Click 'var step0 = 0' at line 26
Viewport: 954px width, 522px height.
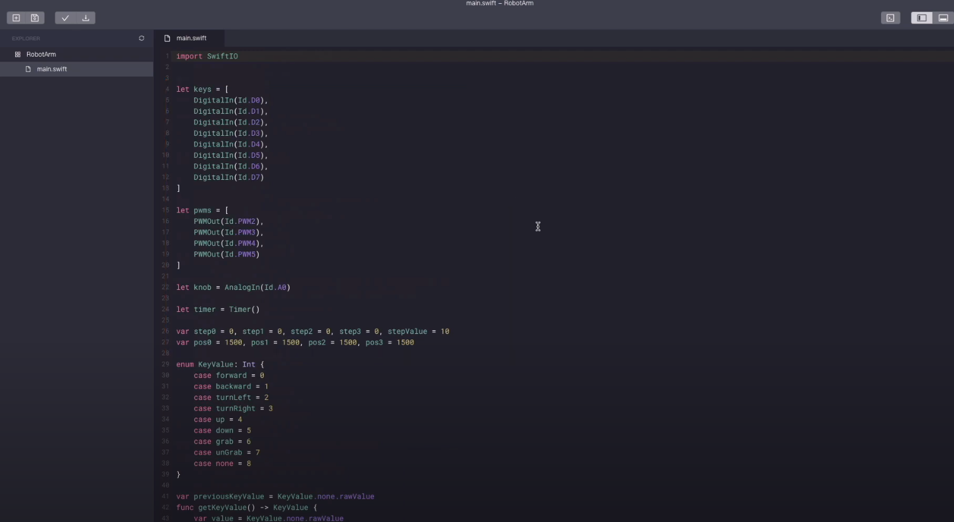(x=205, y=331)
